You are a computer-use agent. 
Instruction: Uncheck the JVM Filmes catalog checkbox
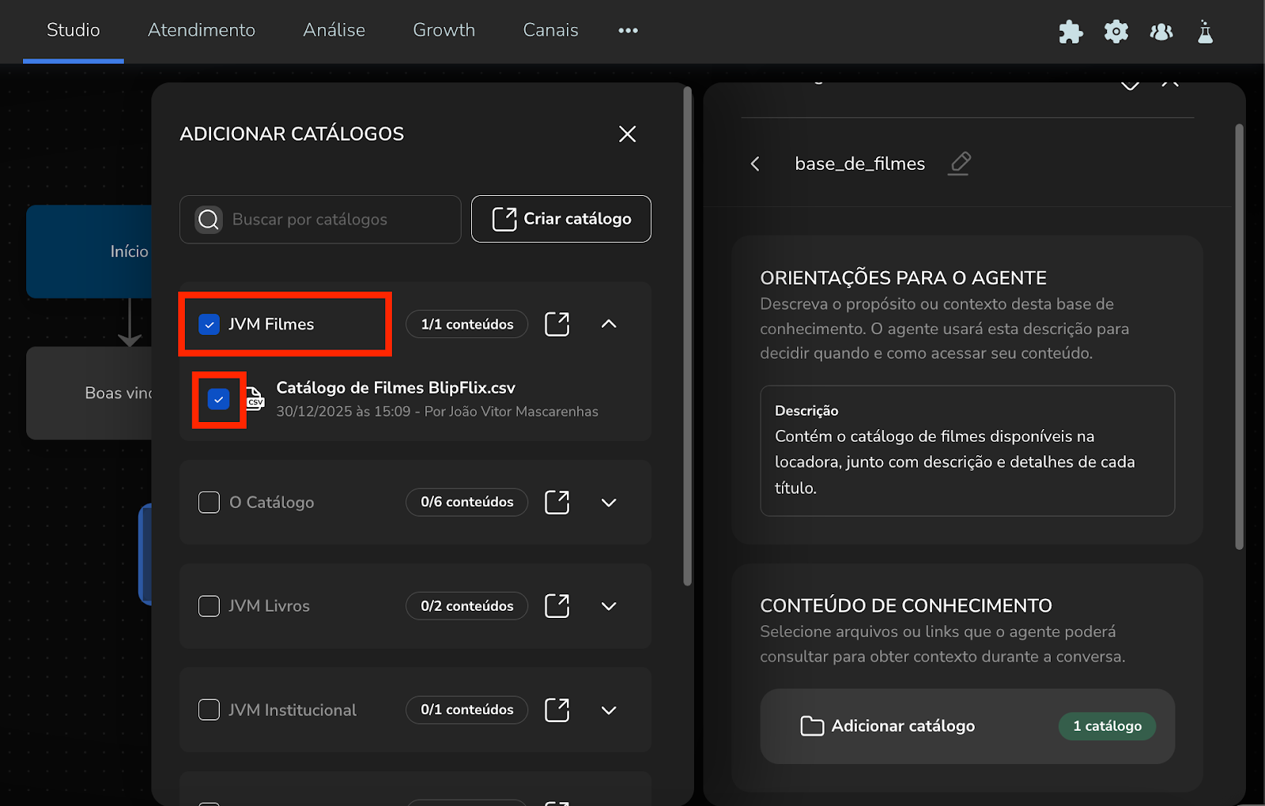pyautogui.click(x=209, y=325)
